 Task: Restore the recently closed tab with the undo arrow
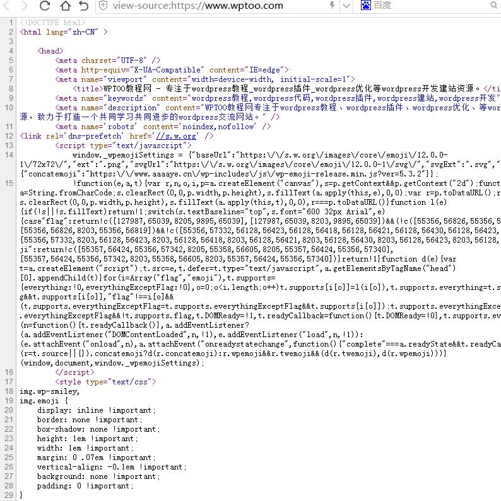[x=83, y=6]
